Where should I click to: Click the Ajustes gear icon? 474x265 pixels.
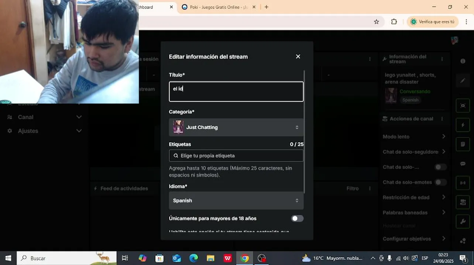click(10, 131)
